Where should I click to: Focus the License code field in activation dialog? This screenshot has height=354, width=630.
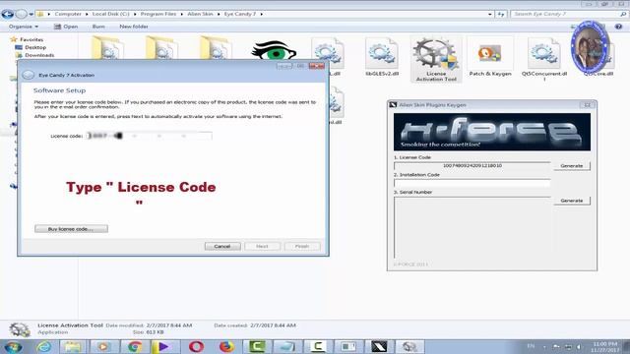tap(150, 136)
